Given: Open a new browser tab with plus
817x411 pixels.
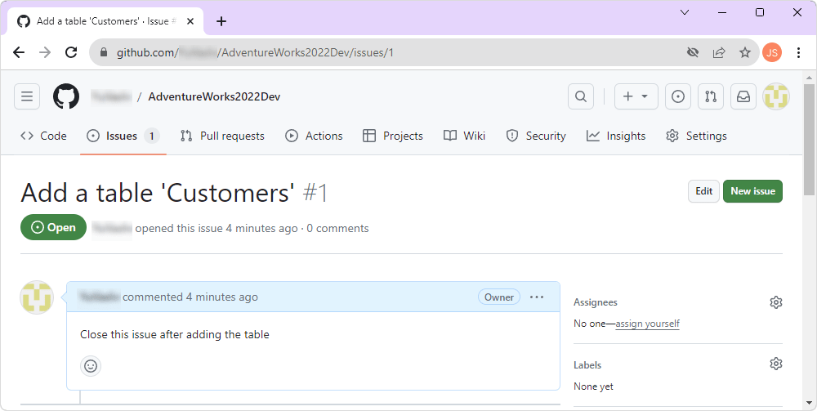Looking at the screenshot, I should pos(221,21).
